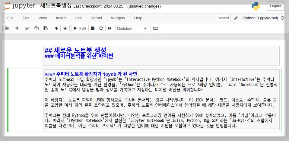The height and width of the screenshot is (141, 289).
Task: Click the pencil edit mode icon
Action: [236, 18]
